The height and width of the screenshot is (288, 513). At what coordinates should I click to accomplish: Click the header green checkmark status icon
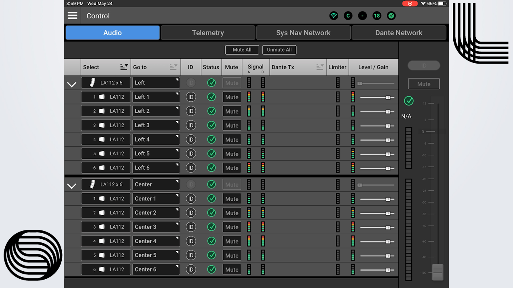[391, 16]
